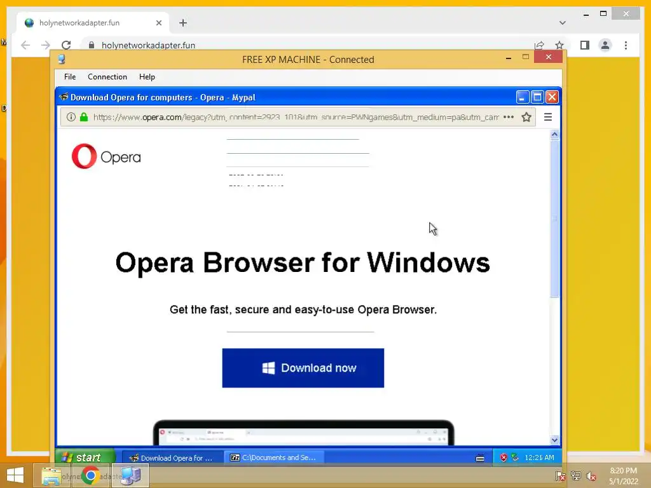Image resolution: width=651 pixels, height=488 pixels.
Task: Open the XP start menu
Action: 85,457
